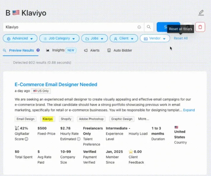
Task: Open the Job Category dropdown
Action: (59, 38)
